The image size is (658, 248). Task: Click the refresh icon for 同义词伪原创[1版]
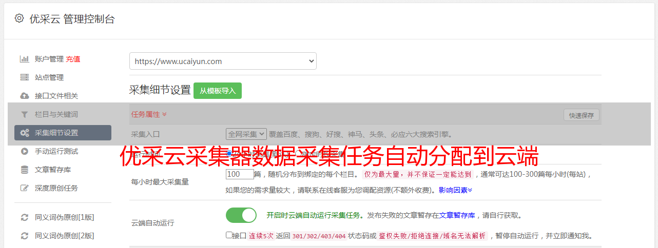point(24,217)
